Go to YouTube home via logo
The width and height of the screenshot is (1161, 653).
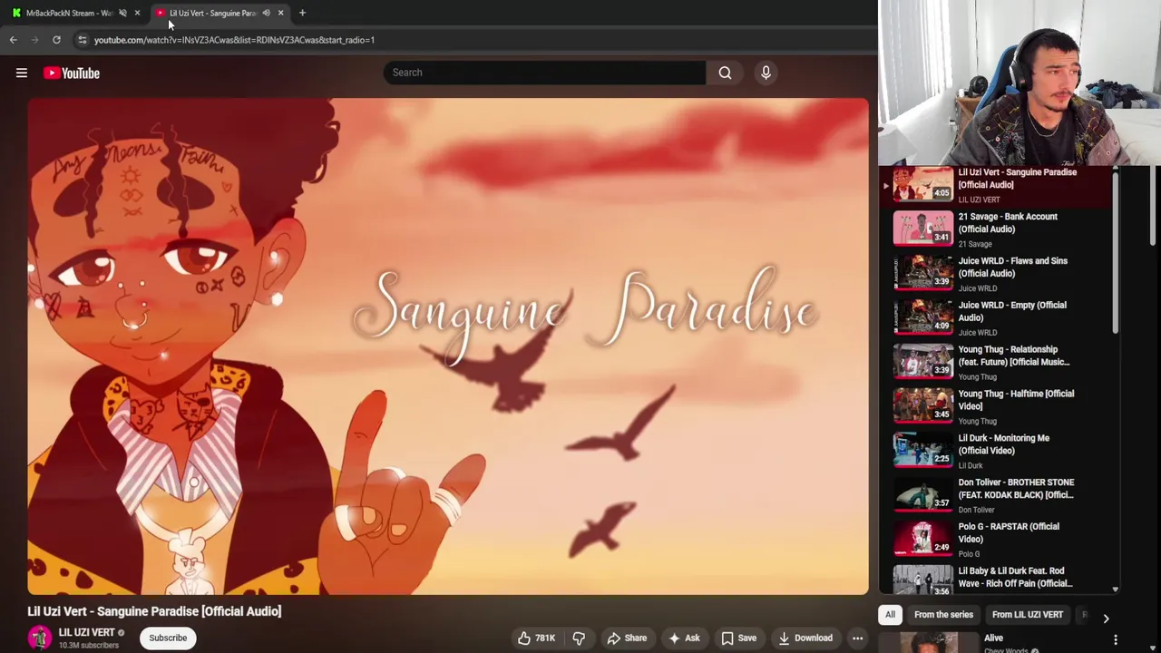click(72, 73)
